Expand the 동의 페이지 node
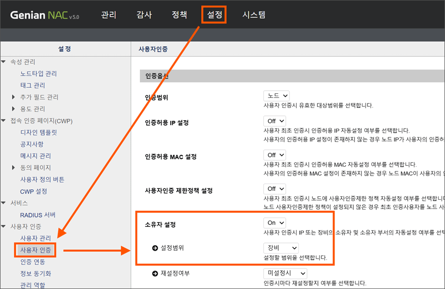 pos(14,168)
